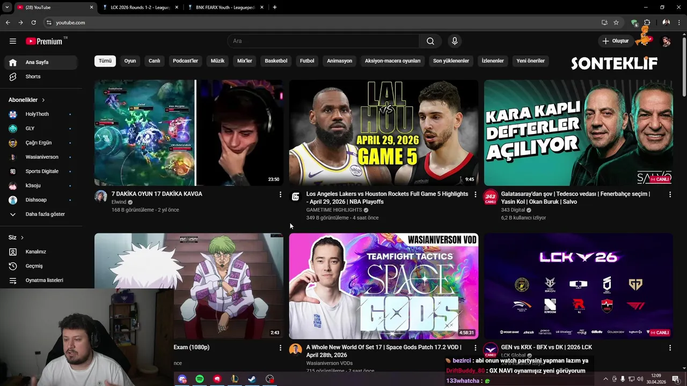Open Elwind channel avatar
Screen dimensions: 687x386
tap(101, 196)
